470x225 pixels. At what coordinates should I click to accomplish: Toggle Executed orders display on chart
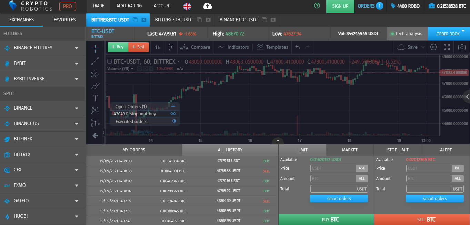174,121
